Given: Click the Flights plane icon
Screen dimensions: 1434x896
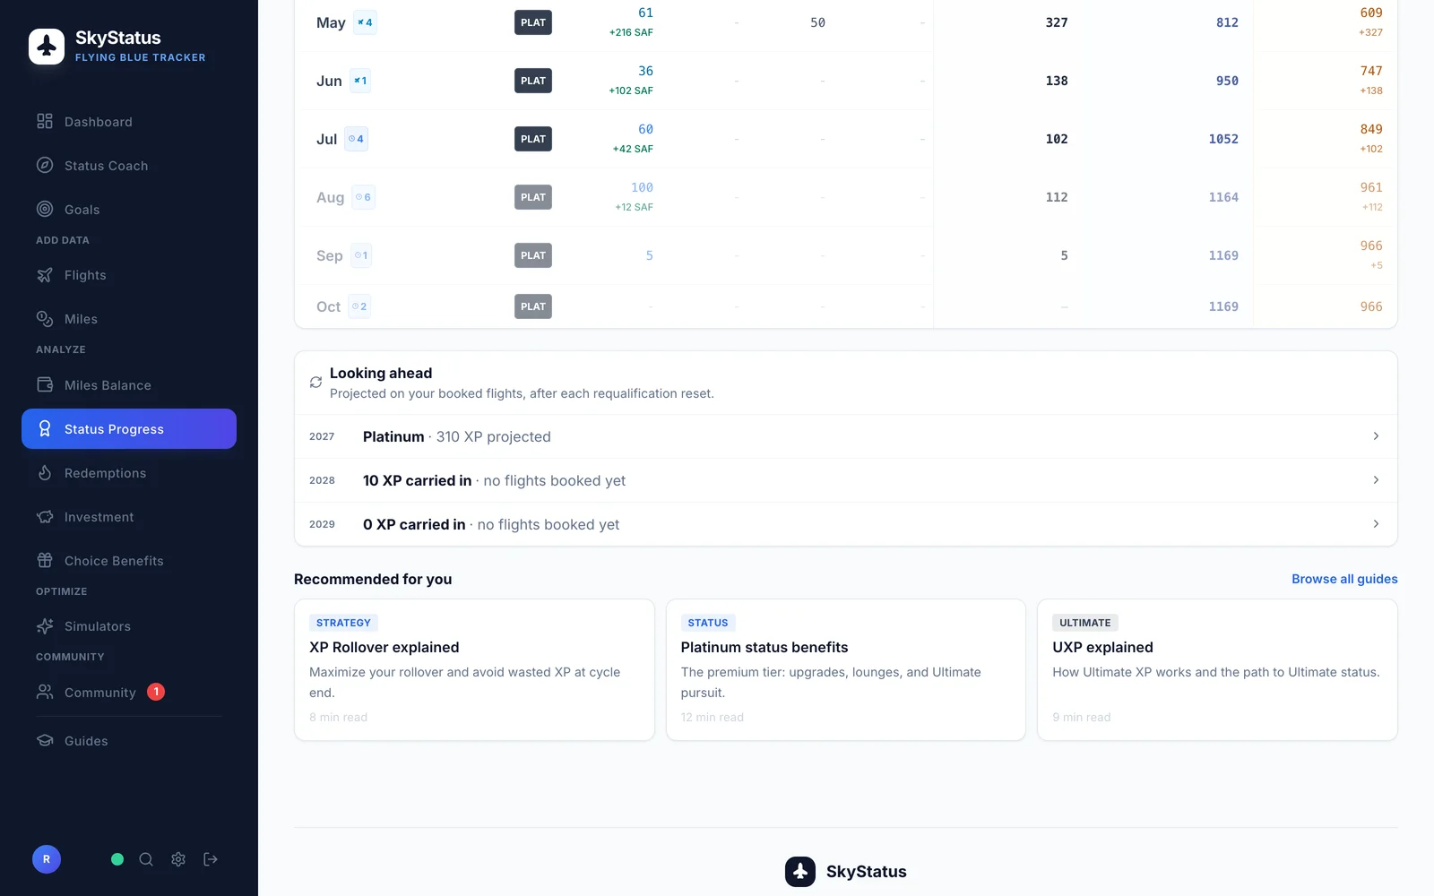Looking at the screenshot, I should click(45, 275).
